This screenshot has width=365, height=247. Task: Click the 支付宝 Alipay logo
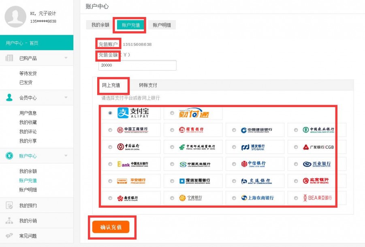click(x=133, y=113)
